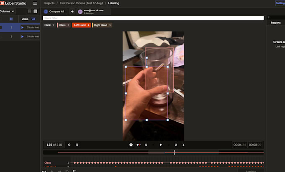
Task: Click Labeling breadcrumb
Action: (x=114, y=3)
